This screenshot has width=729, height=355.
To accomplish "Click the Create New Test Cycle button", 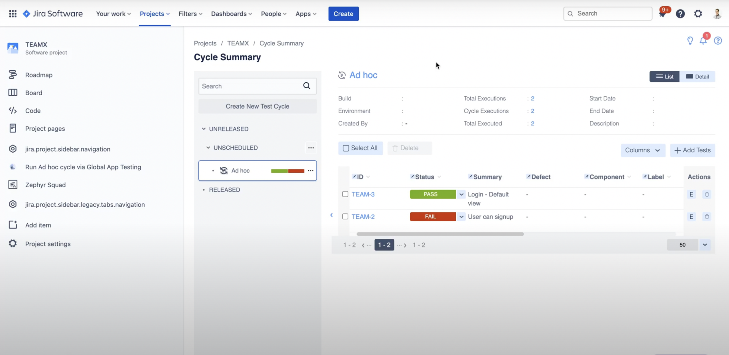I will (257, 106).
